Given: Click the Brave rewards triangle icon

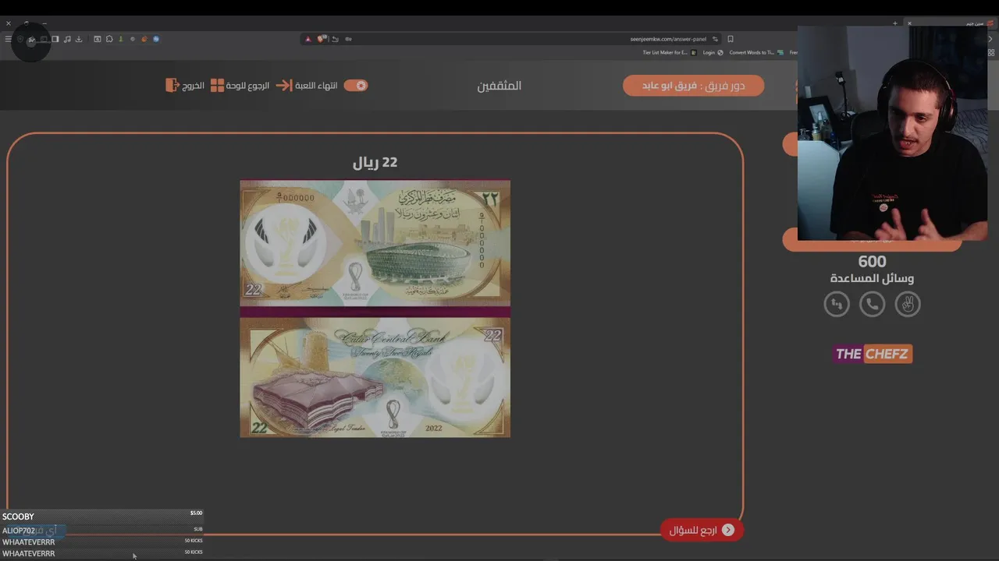Looking at the screenshot, I should 308,39.
